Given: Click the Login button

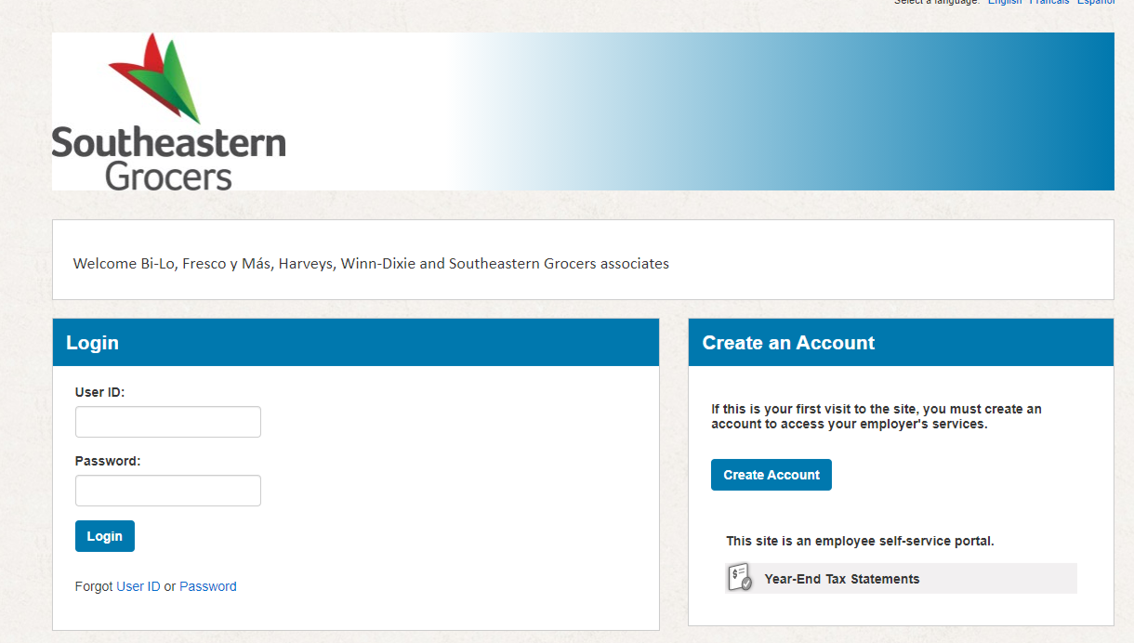Looking at the screenshot, I should pyautogui.click(x=104, y=535).
